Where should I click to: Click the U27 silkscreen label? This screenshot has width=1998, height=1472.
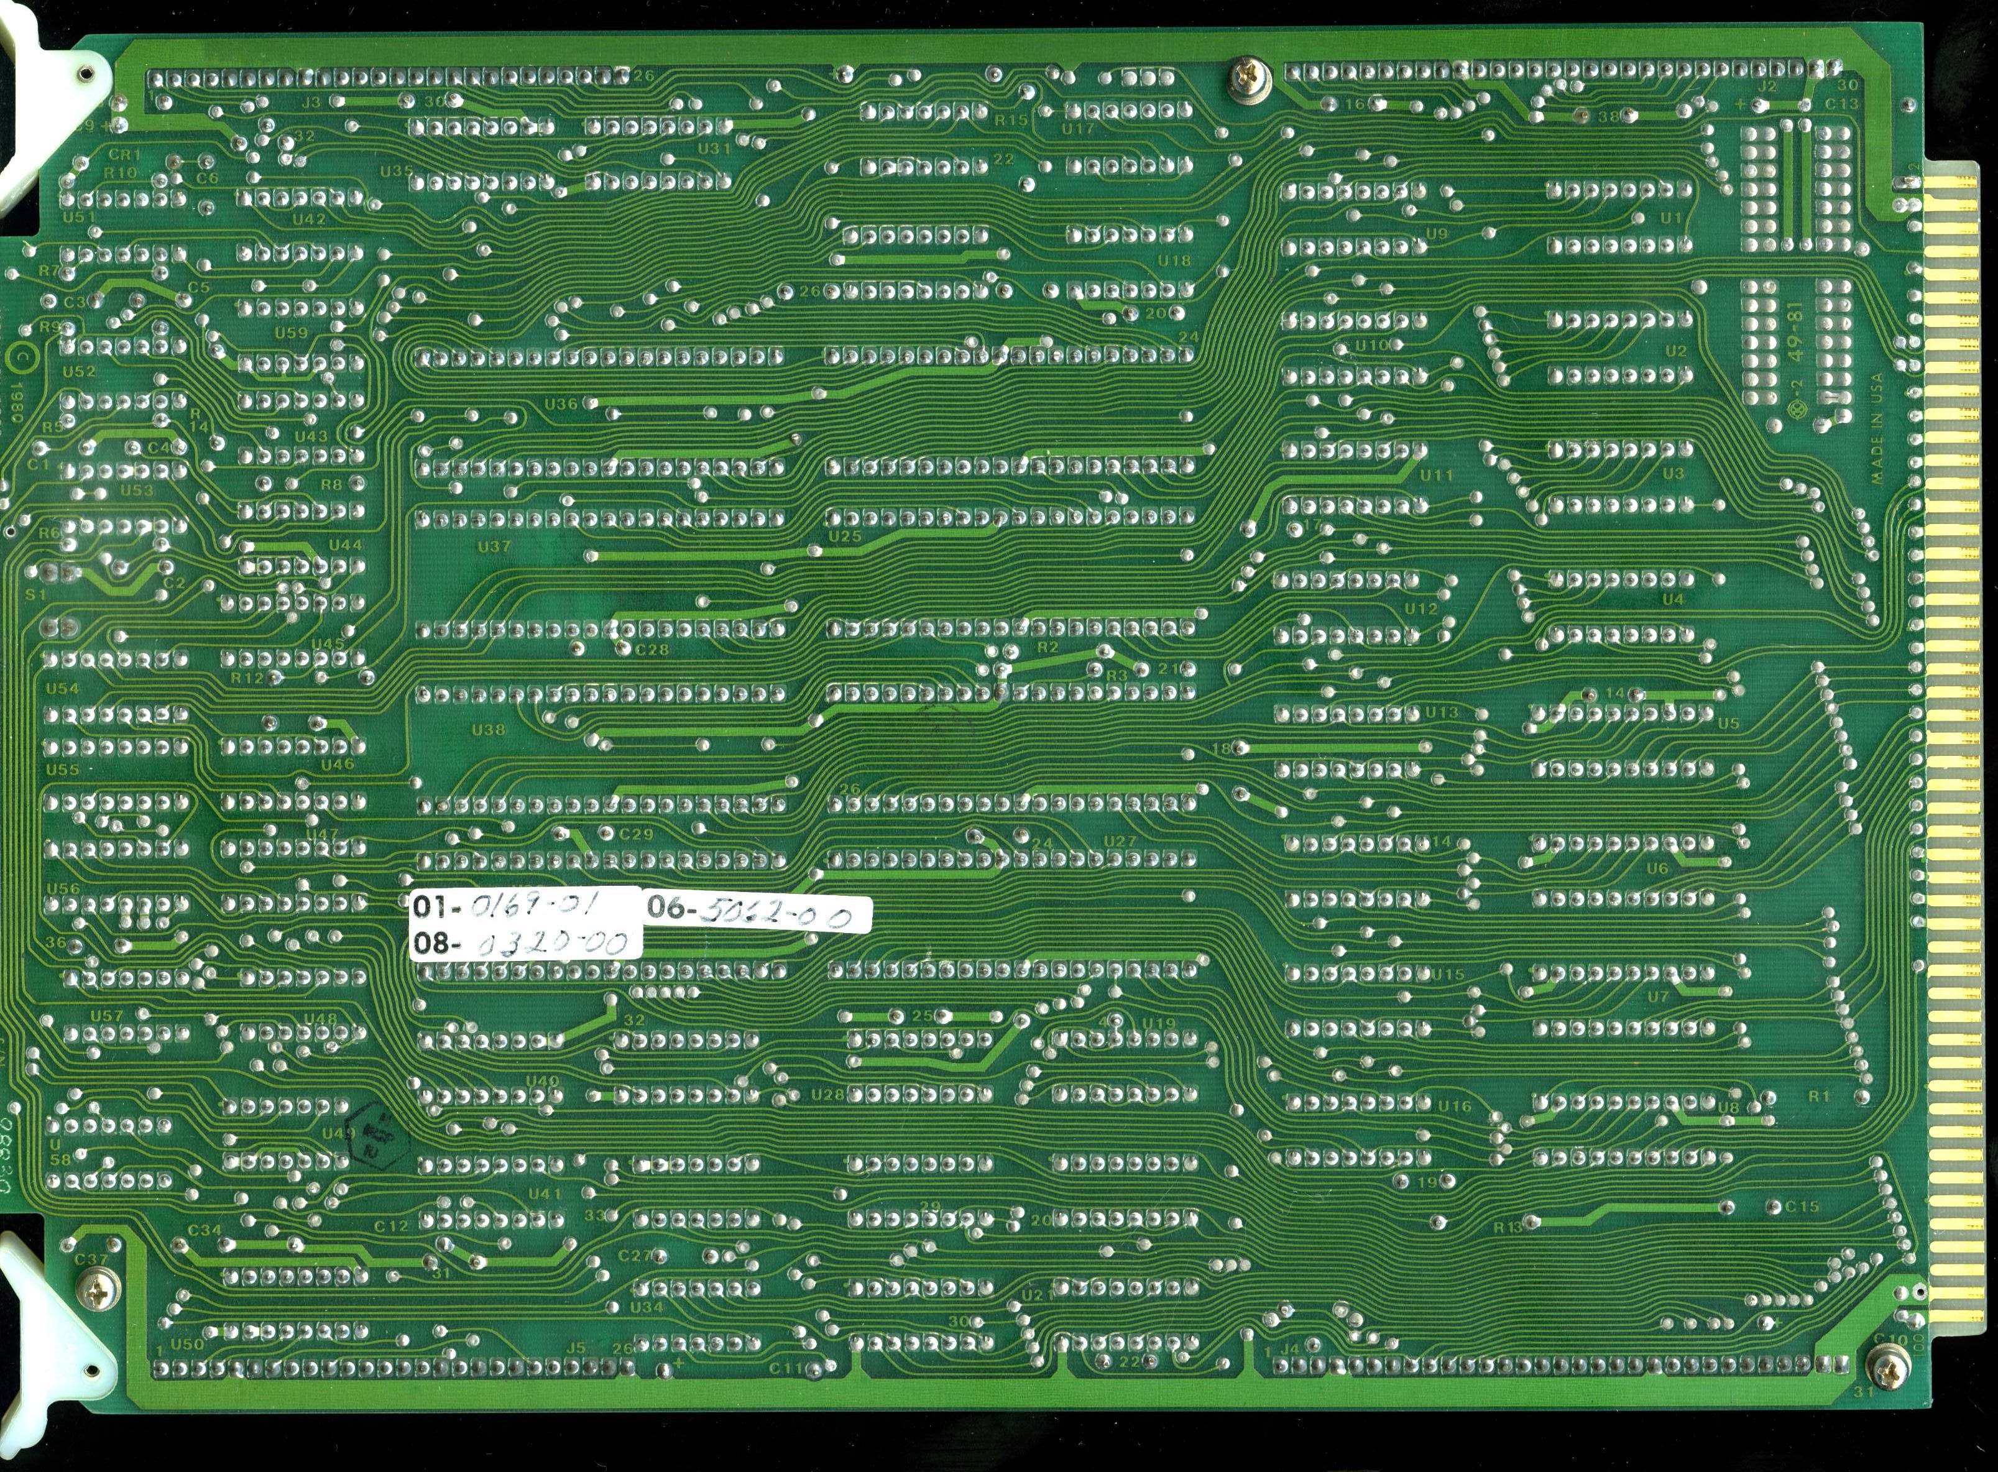[1120, 841]
